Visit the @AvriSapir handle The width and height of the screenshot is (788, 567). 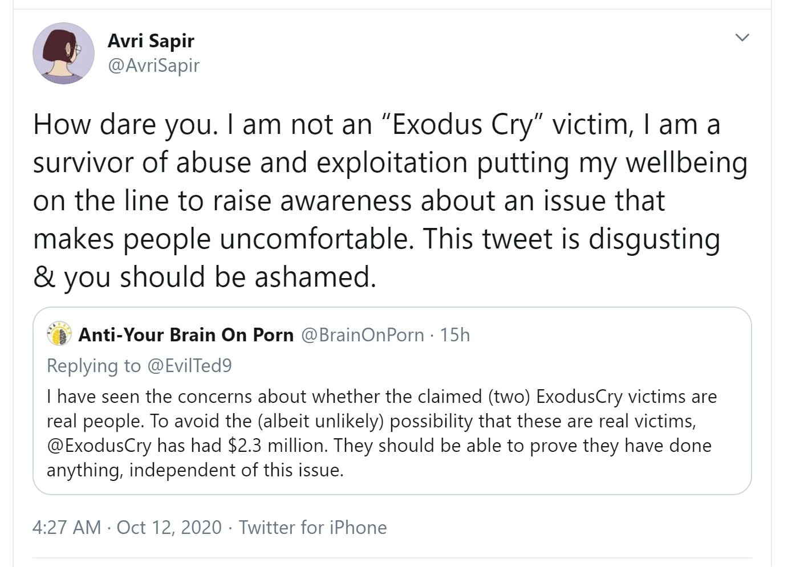point(153,66)
